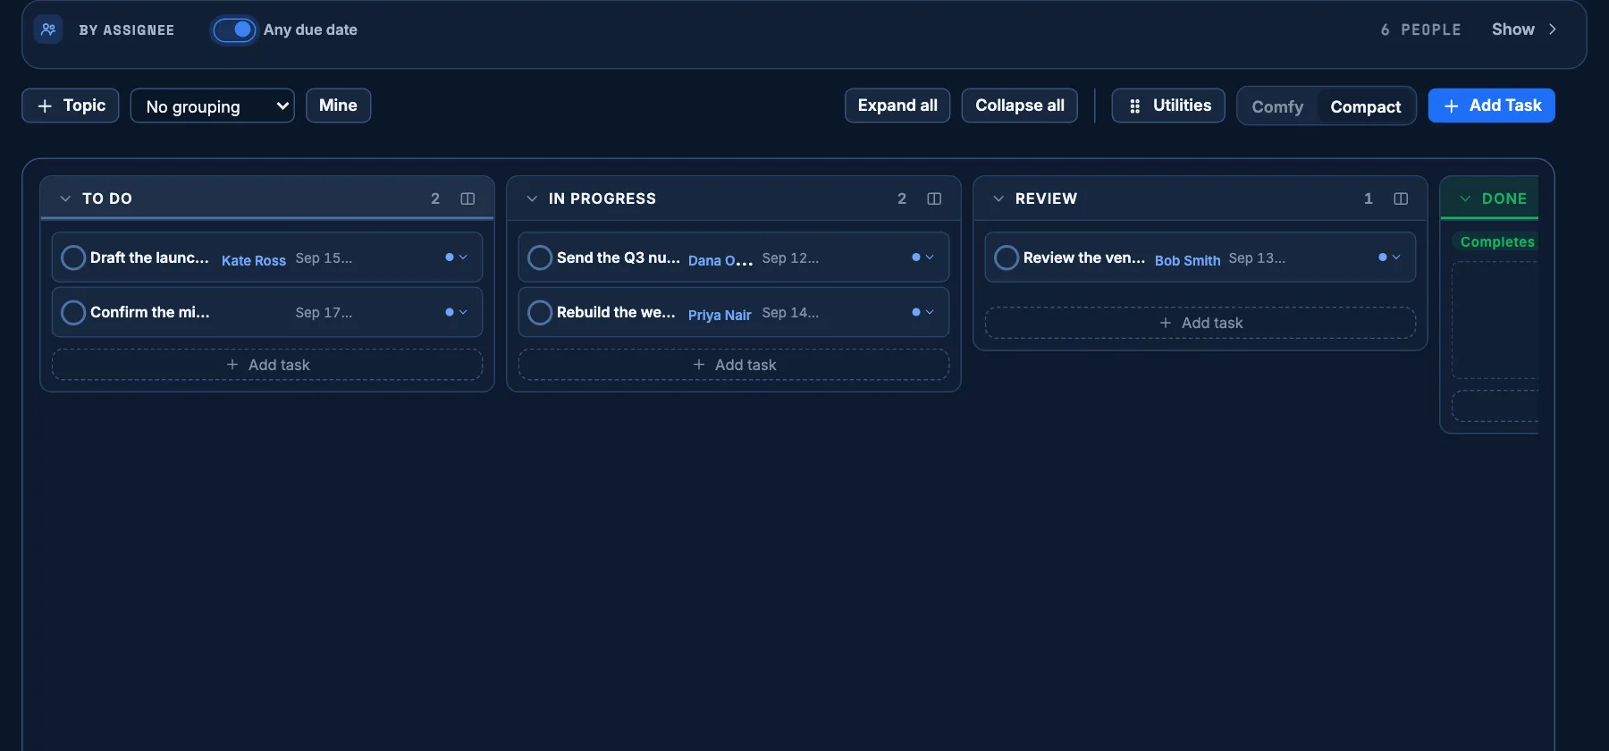Click the 'Sep 12...' due date
The height and width of the screenshot is (751, 1609).
click(790, 258)
